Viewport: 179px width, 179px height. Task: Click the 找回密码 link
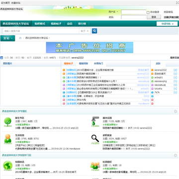pyautogui.click(x=168, y=12)
